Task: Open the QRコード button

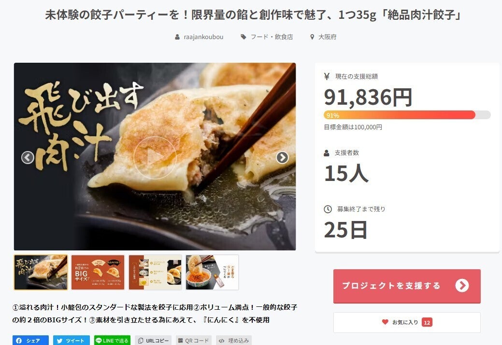Action: click(x=194, y=341)
